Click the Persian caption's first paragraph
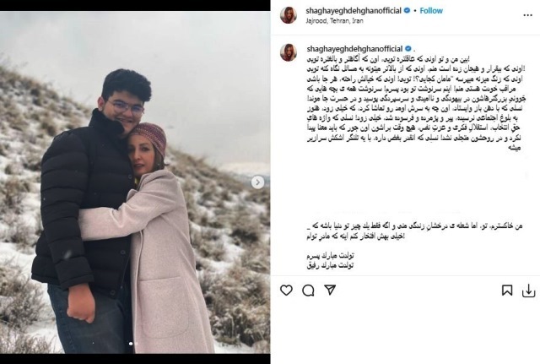 pyautogui.click(x=414, y=103)
